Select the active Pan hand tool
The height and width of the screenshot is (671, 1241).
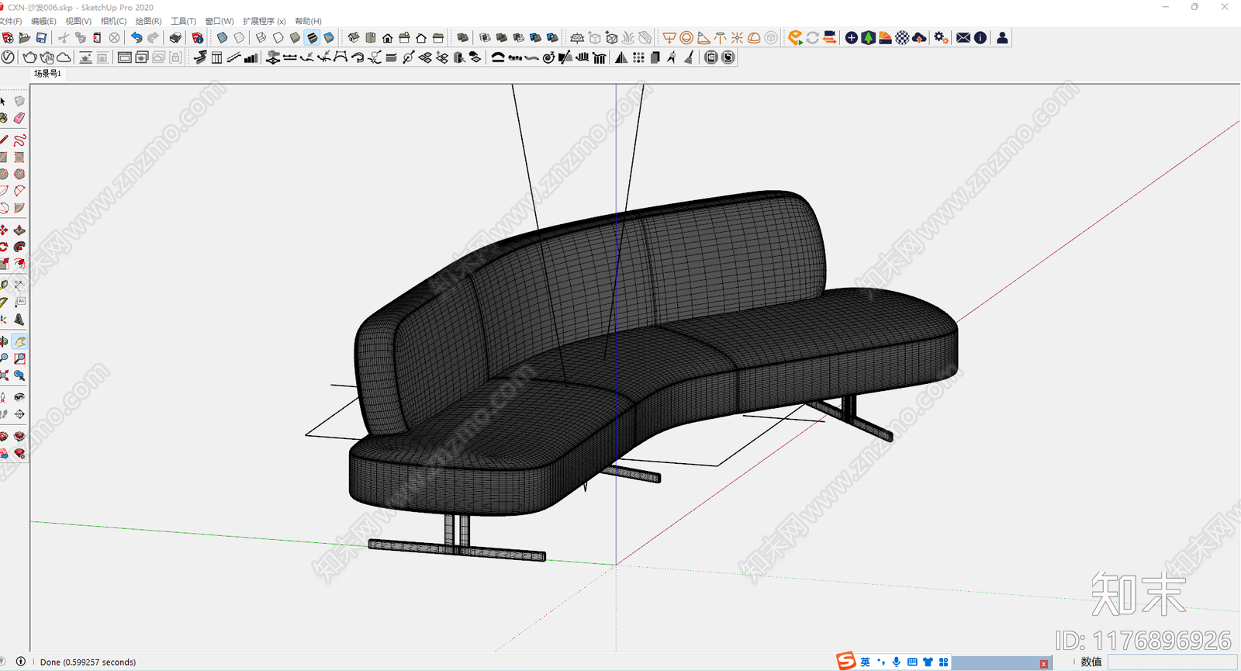[x=19, y=342]
